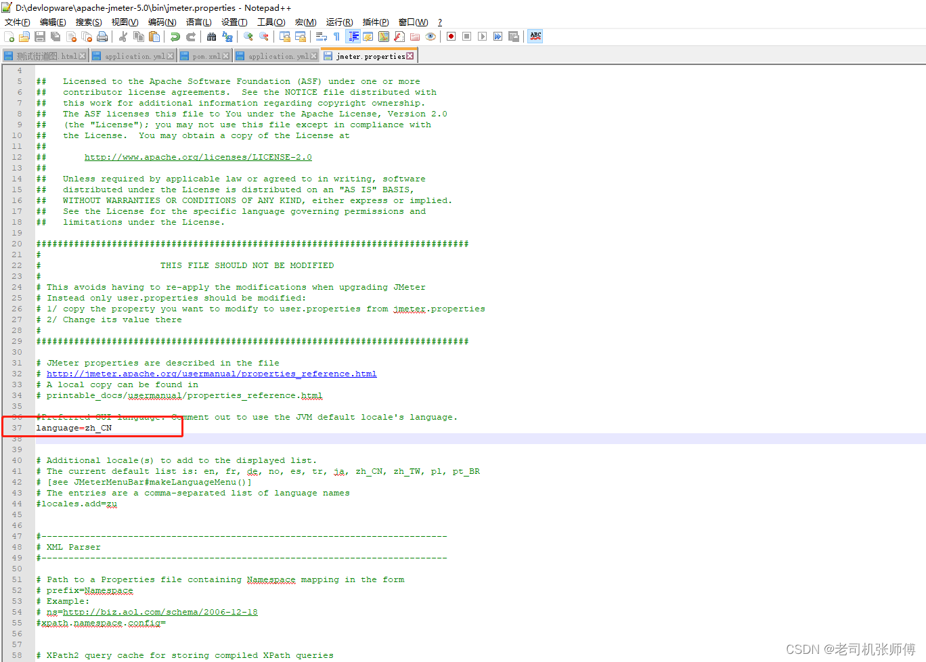This screenshot has height=662, width=926.
Task: Open Find with binoculars icon
Action: [212, 37]
